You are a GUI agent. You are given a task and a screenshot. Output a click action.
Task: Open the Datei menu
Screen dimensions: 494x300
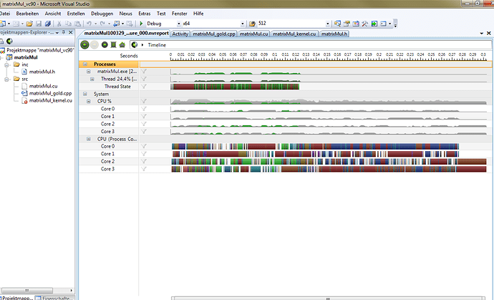[x=5, y=14]
